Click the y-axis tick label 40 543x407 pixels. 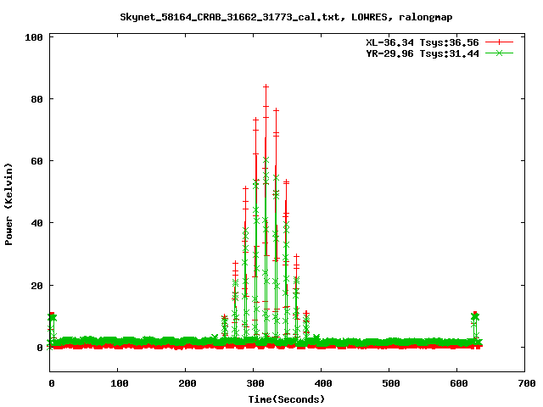[x=36, y=223]
